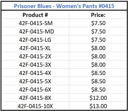Click product cell 42F-0415-6X
Image resolution: width=128 pixels, height=111 pixels.
pos(35,90)
